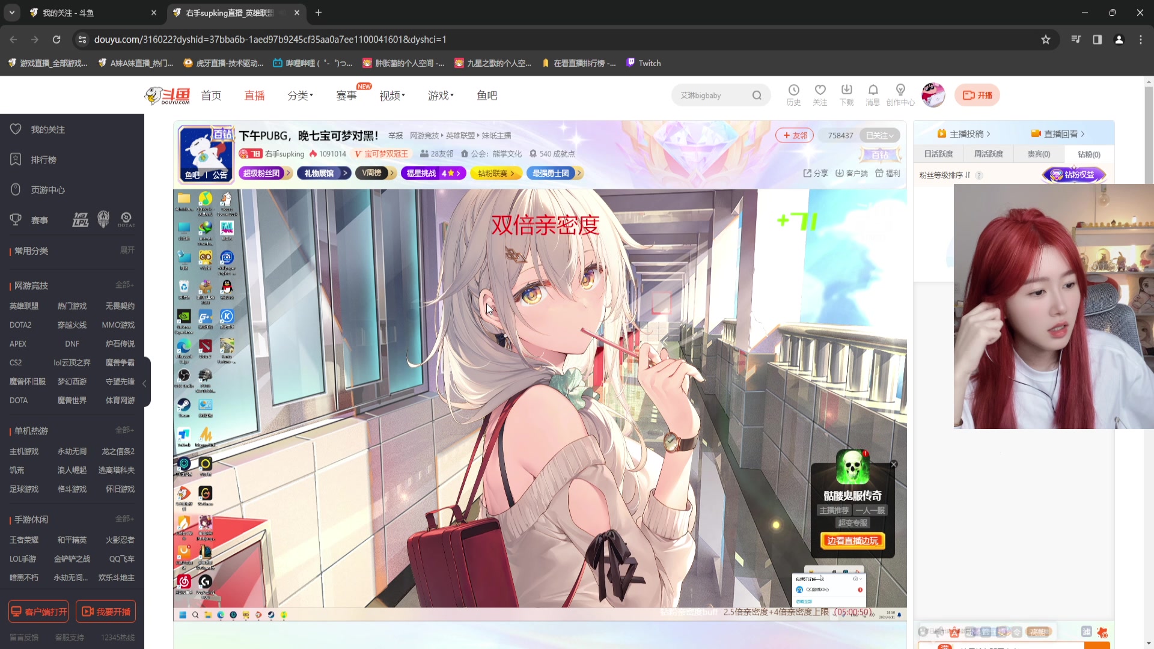Open the 滤 chat filter icon
This screenshot has height=649, width=1154.
coord(1087,632)
